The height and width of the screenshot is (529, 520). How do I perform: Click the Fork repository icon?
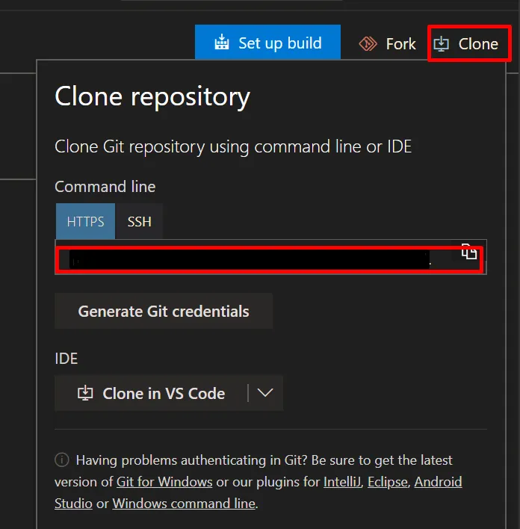click(x=368, y=44)
